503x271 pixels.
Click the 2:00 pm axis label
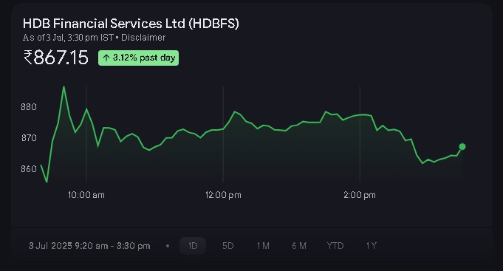pyautogui.click(x=360, y=195)
